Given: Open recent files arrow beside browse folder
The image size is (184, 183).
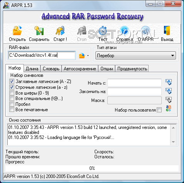Looking at the screenshot, I should [x=88, y=56].
